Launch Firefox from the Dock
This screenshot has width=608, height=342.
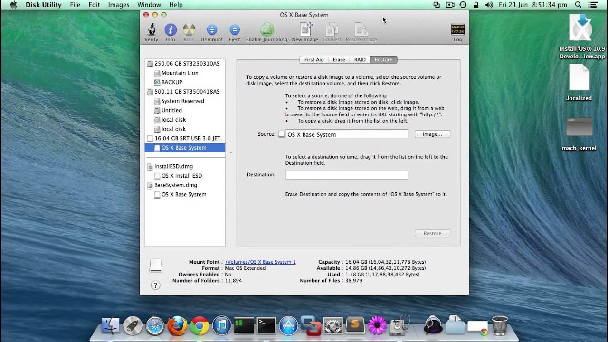tap(177, 325)
